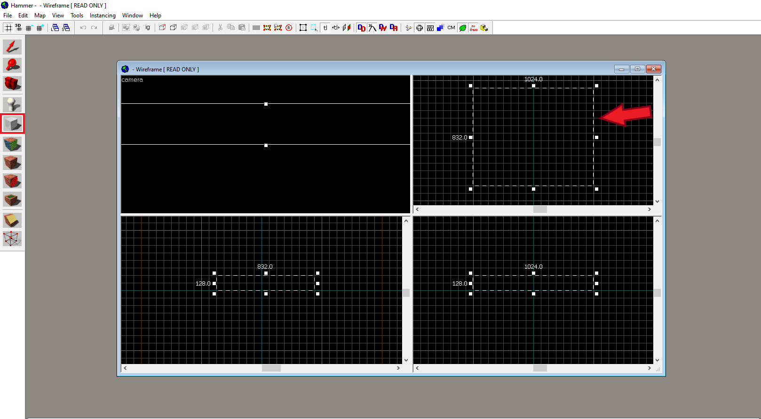Click bottom-left viewport's horizontal scrollbar thumb
Image resolution: width=761 pixels, height=419 pixels.
271,368
